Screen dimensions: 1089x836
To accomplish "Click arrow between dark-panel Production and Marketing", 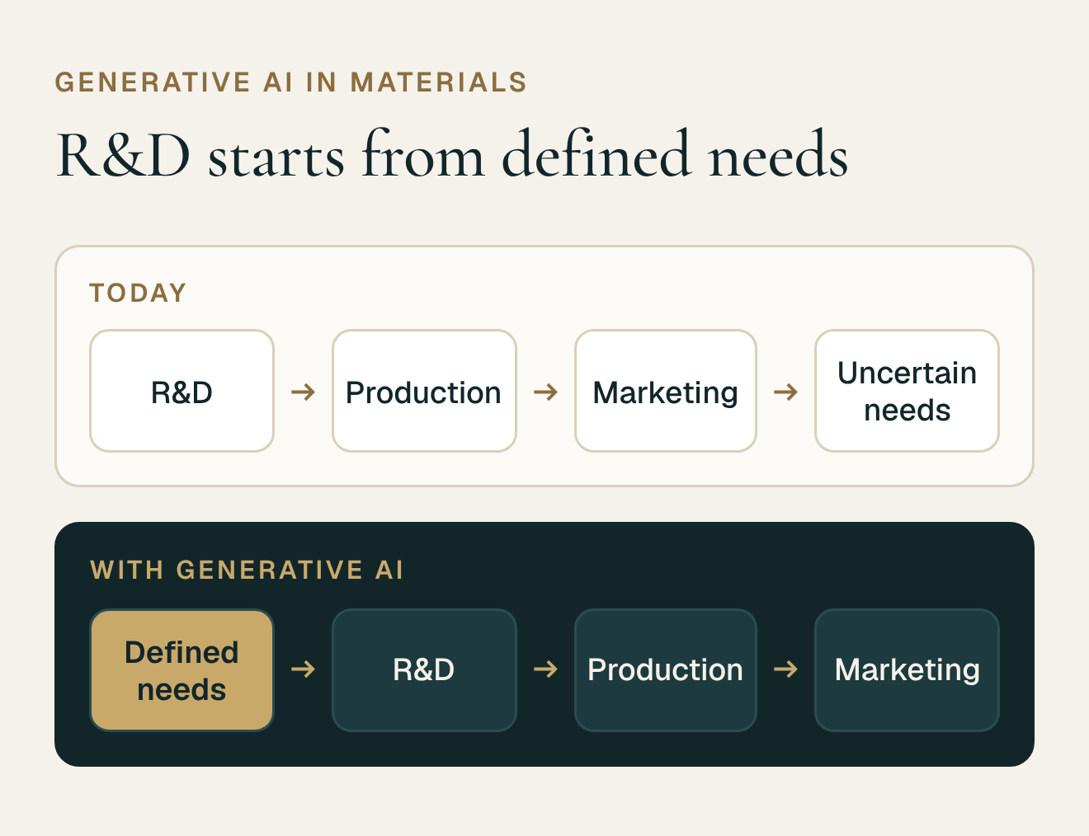I will click(785, 669).
